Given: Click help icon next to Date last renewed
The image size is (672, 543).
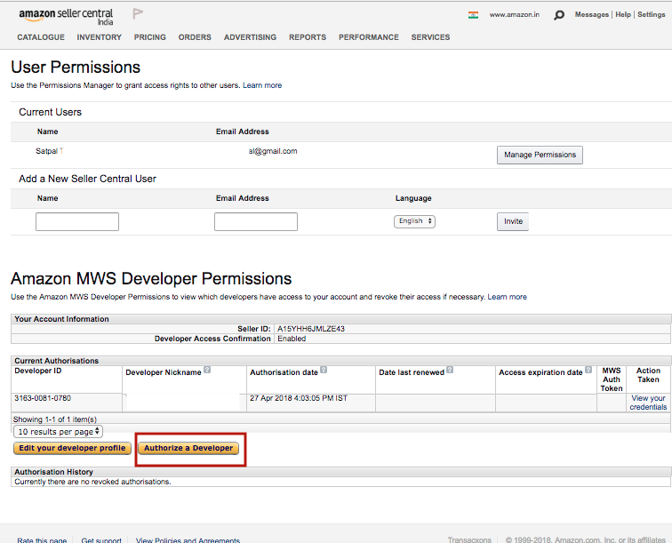Looking at the screenshot, I should pos(450,370).
